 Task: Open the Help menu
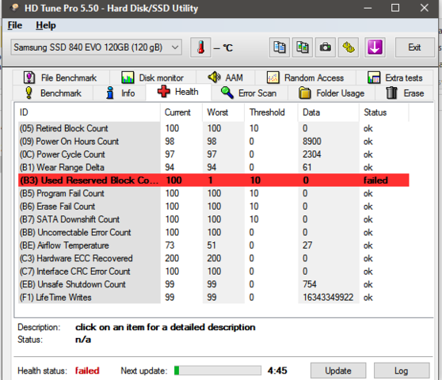click(x=46, y=25)
